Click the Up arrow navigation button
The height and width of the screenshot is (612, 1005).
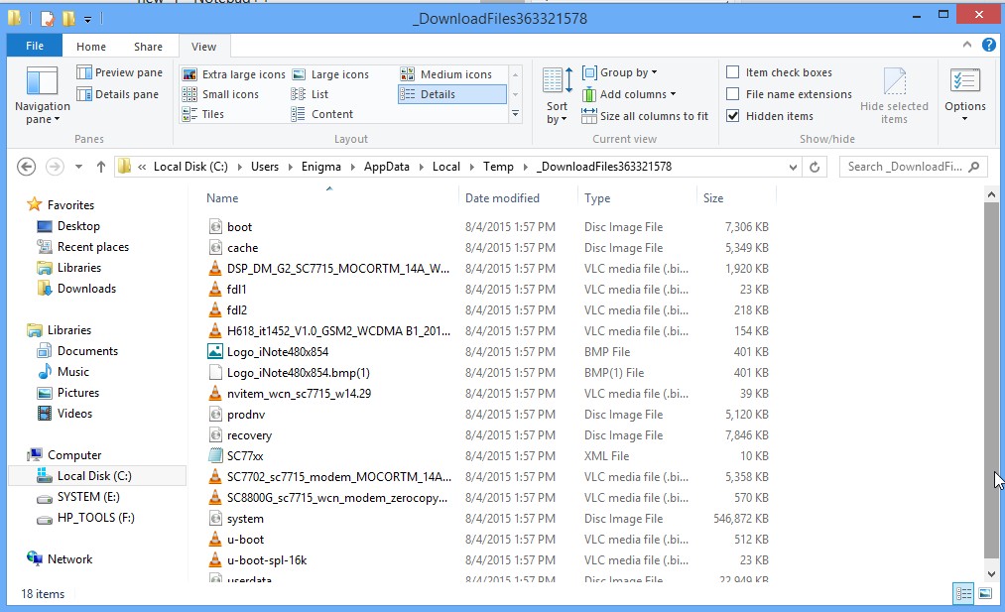pyautogui.click(x=100, y=167)
